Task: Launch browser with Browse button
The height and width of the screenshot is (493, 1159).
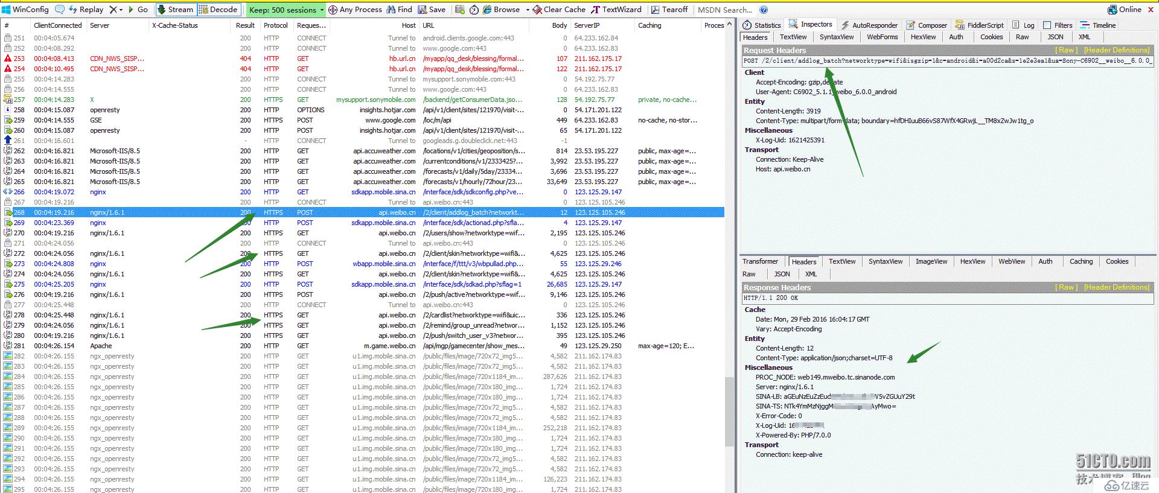Action: click(x=501, y=10)
